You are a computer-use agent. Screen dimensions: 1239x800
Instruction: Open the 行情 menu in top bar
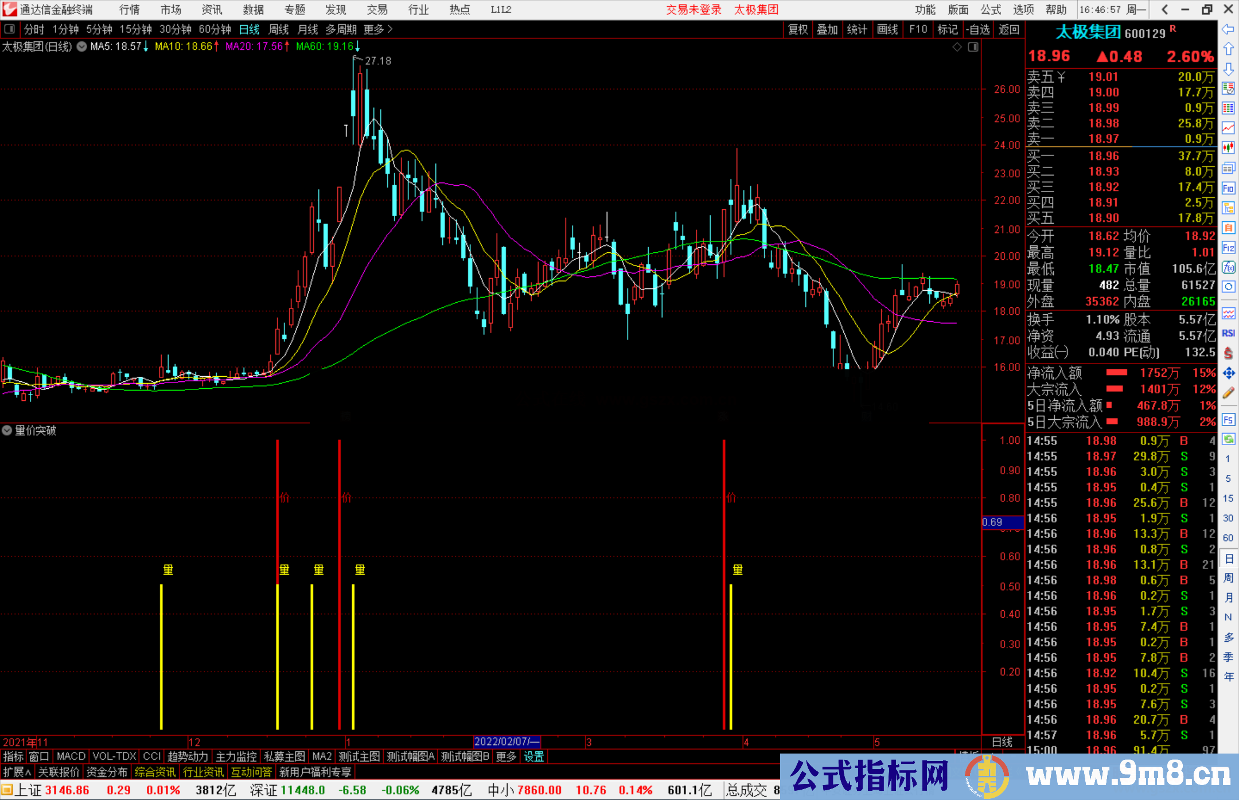130,10
